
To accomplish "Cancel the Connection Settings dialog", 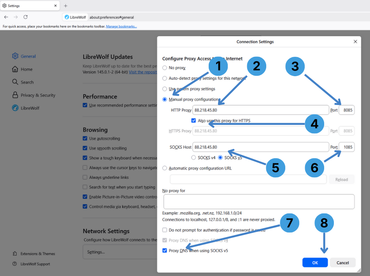I will click(x=343, y=262).
